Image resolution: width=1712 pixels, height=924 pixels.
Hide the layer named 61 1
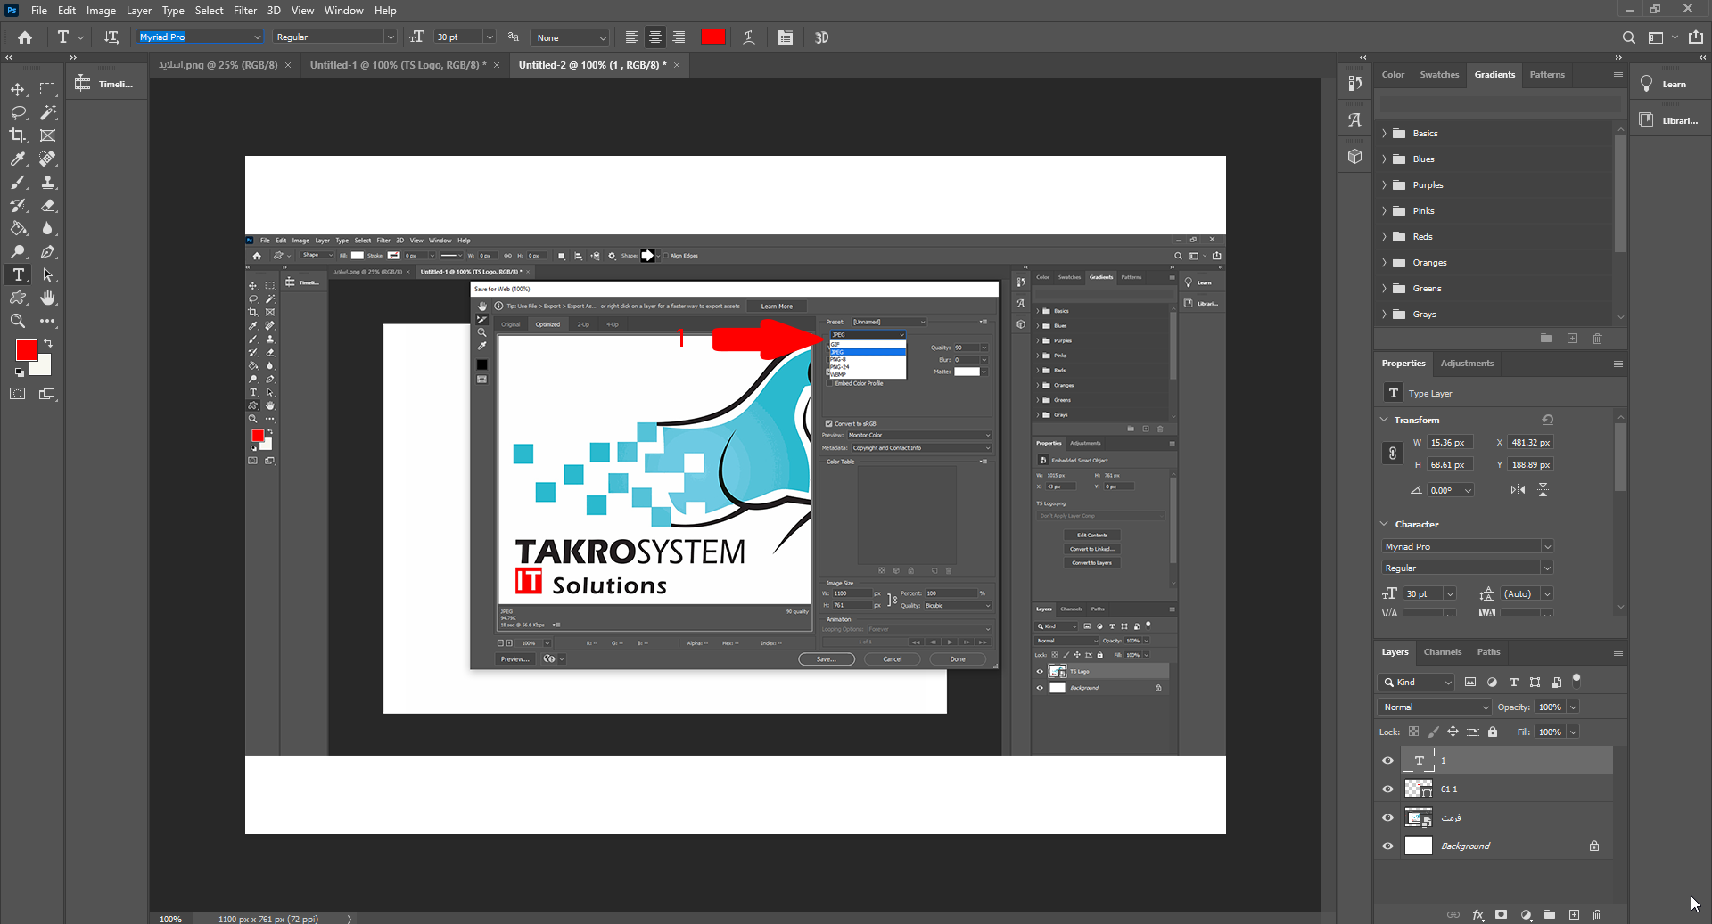pyautogui.click(x=1387, y=789)
